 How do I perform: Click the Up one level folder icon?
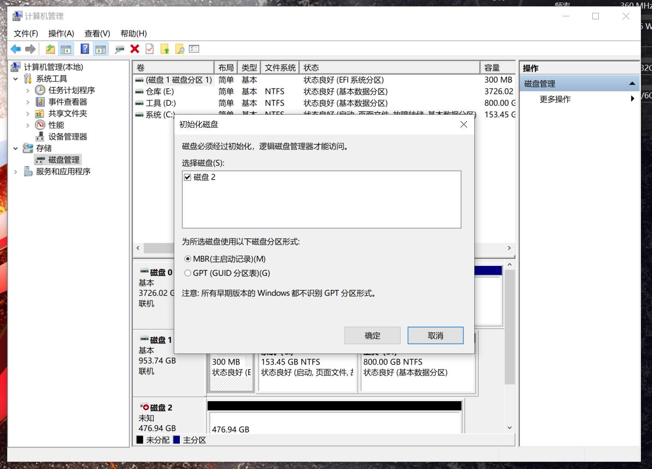pyautogui.click(x=50, y=49)
